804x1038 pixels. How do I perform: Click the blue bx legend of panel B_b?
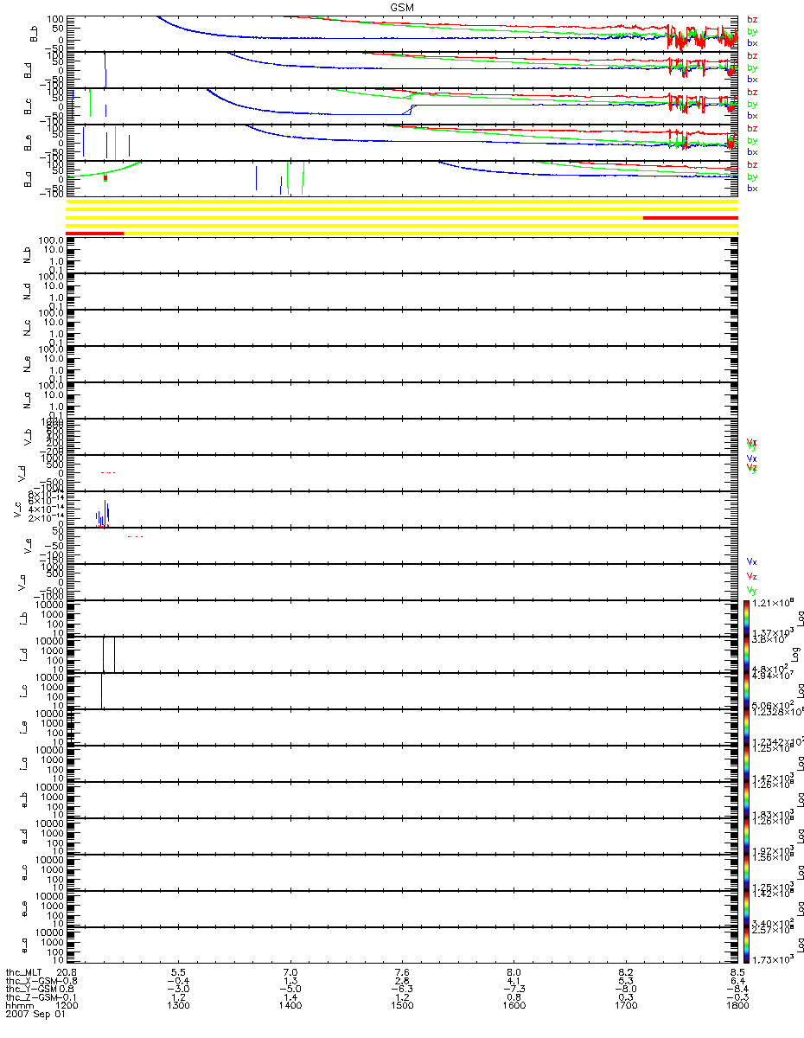click(752, 42)
